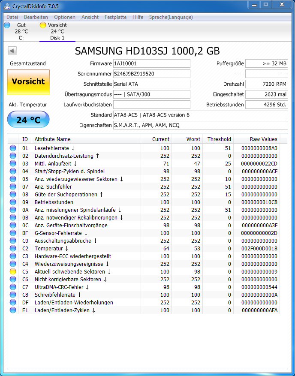
Task: Click the CrystalDiskInfo title bar app icon
Action: coord(7,6)
